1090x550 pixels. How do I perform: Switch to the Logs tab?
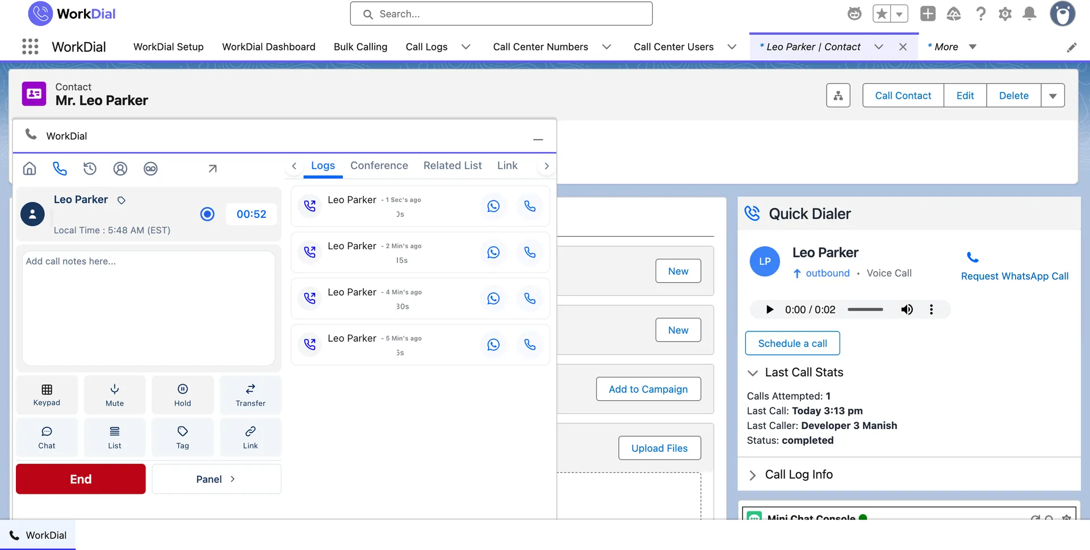tap(323, 165)
